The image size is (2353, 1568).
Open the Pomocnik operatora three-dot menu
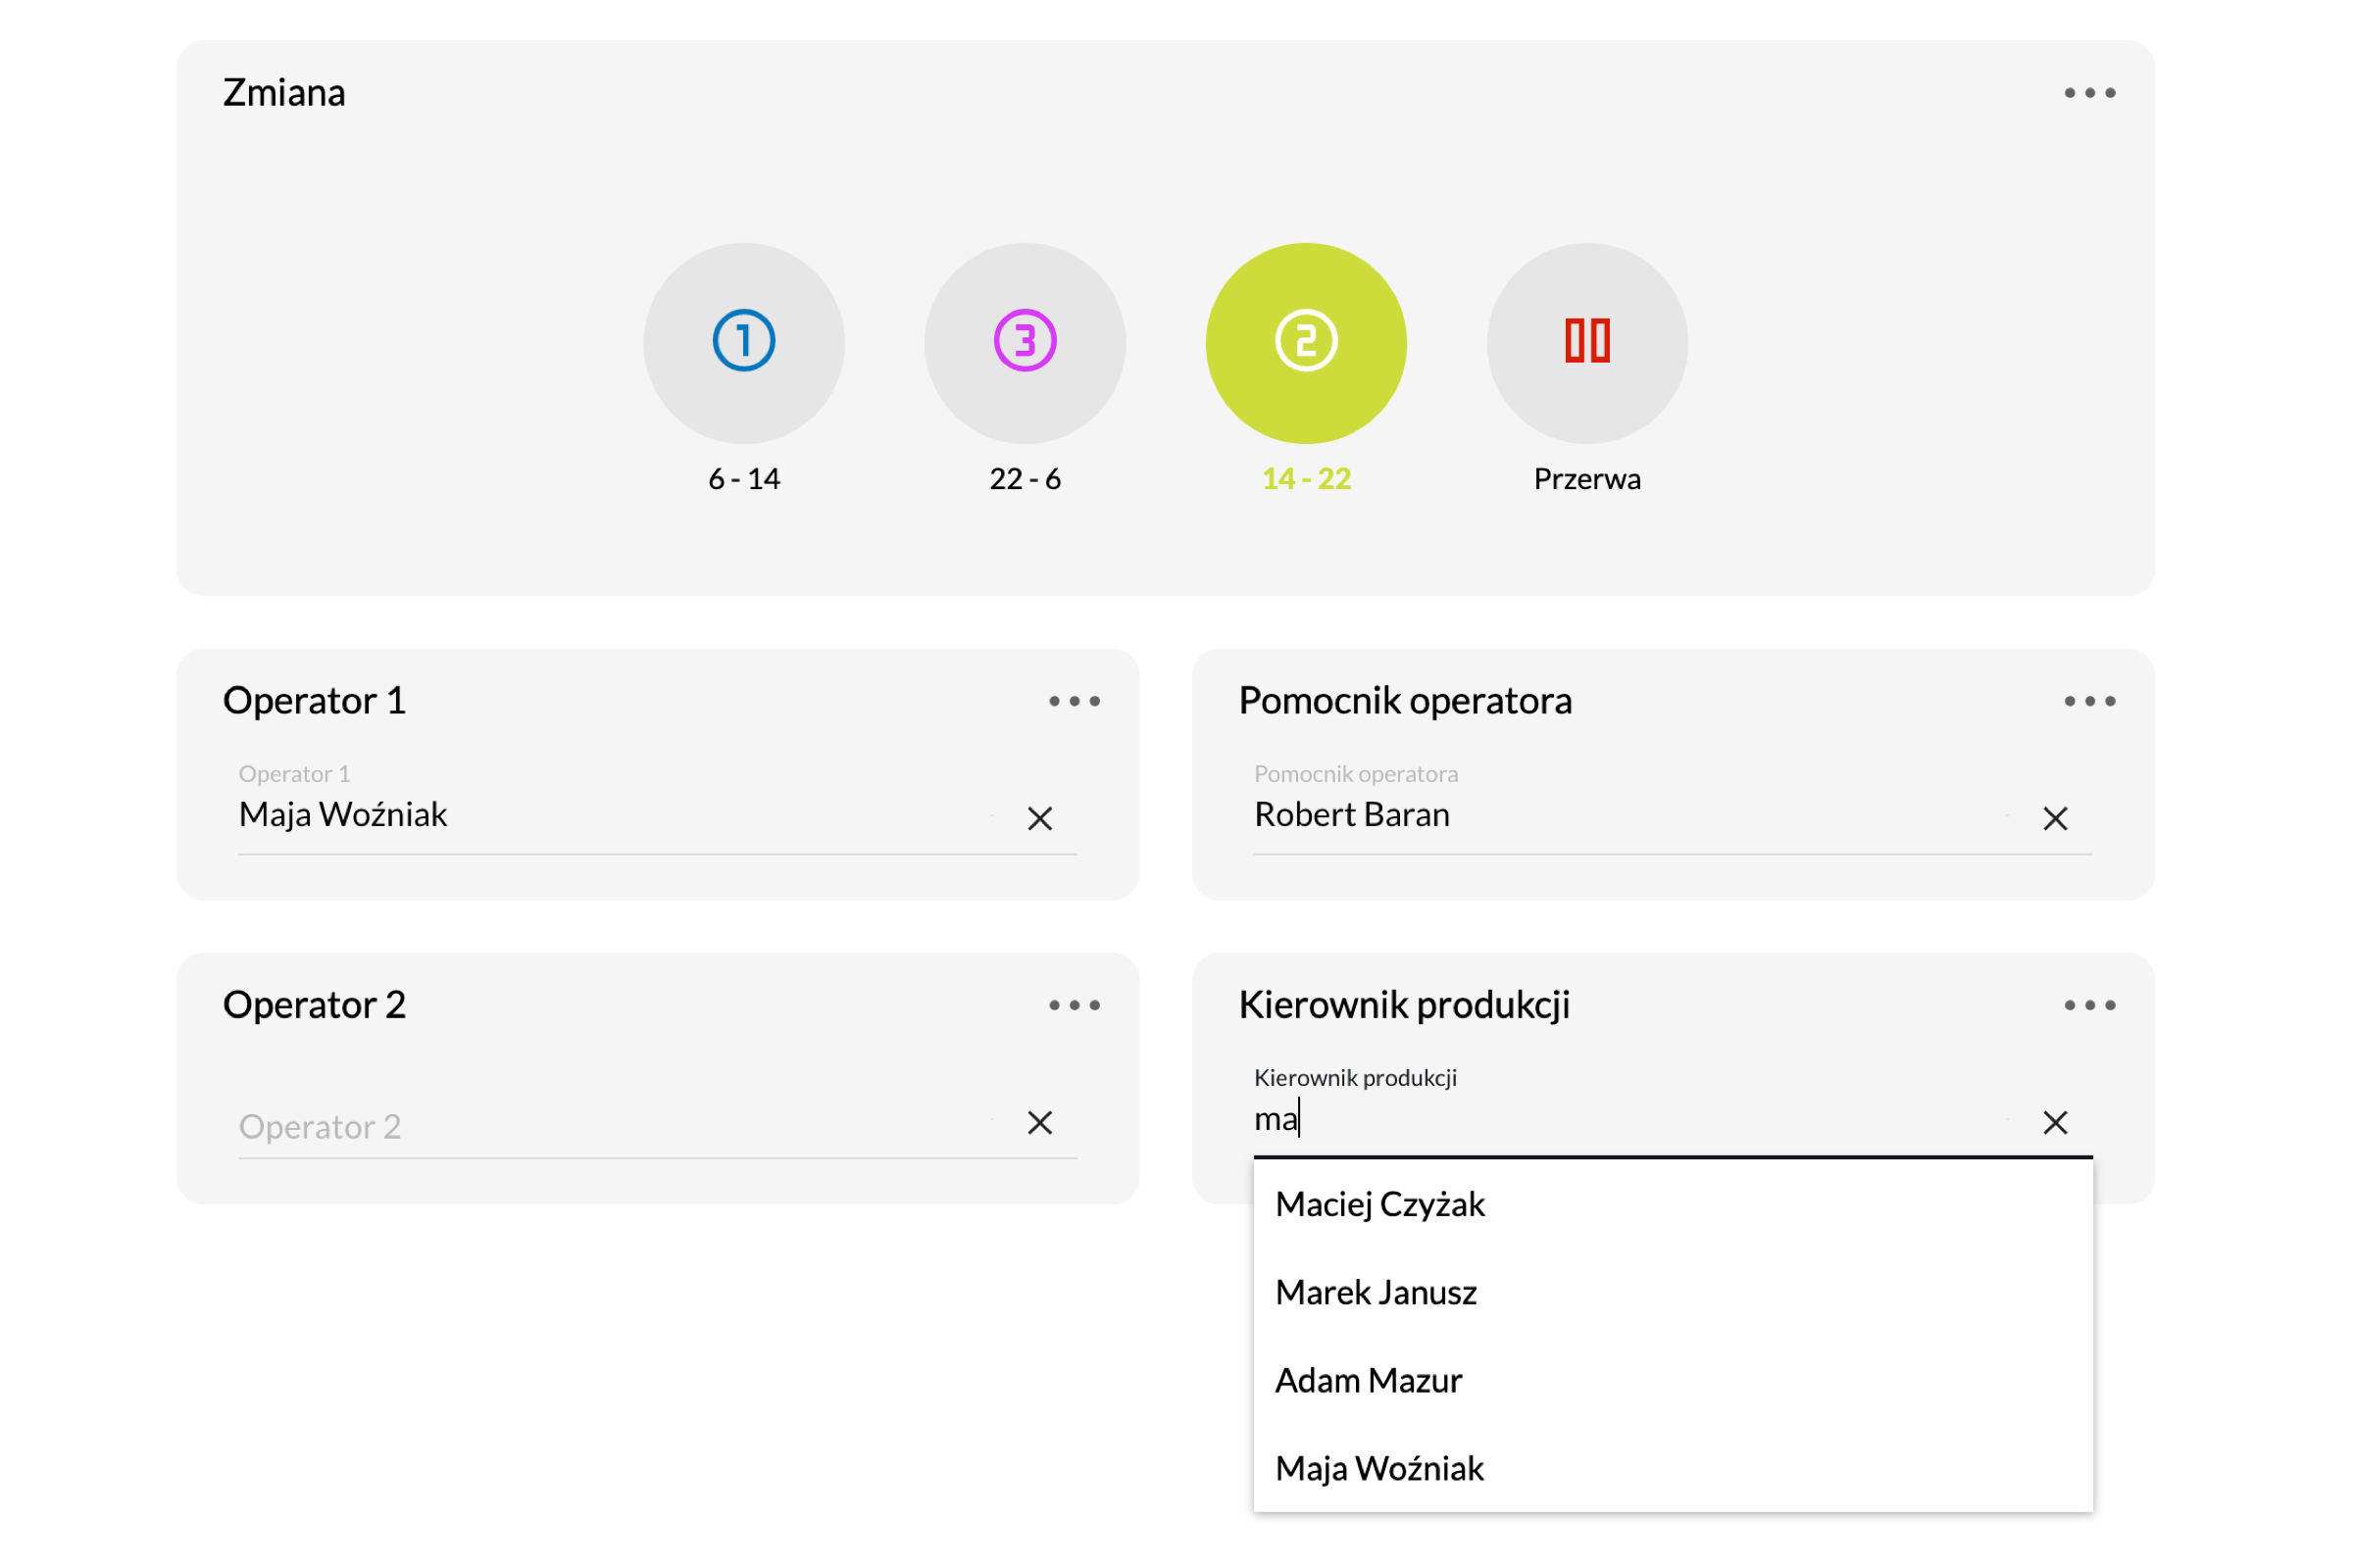(x=2089, y=701)
